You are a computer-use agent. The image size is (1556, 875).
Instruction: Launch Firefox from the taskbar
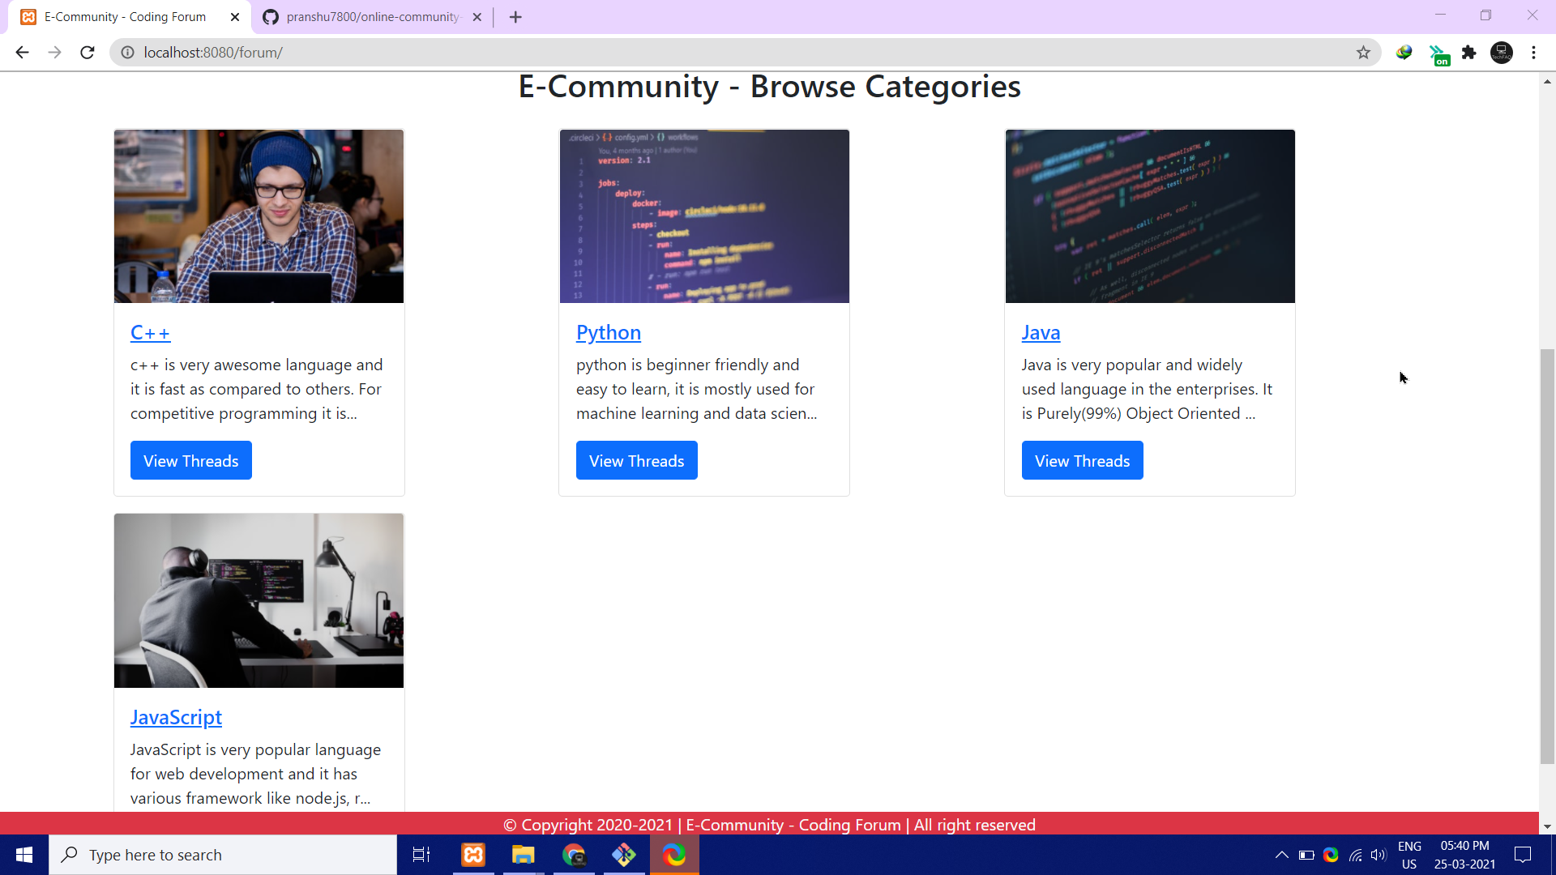coord(675,855)
